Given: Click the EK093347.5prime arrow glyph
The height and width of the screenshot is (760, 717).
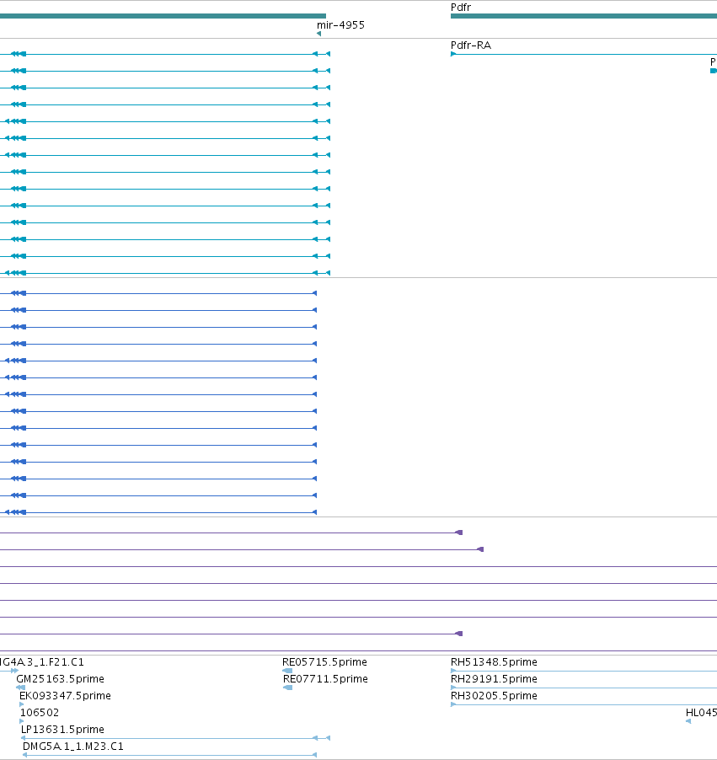Looking at the screenshot, I should click(21, 704).
